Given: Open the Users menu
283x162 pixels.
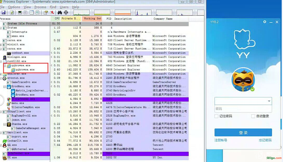Looking at the screenshot, I should pos(64,7).
